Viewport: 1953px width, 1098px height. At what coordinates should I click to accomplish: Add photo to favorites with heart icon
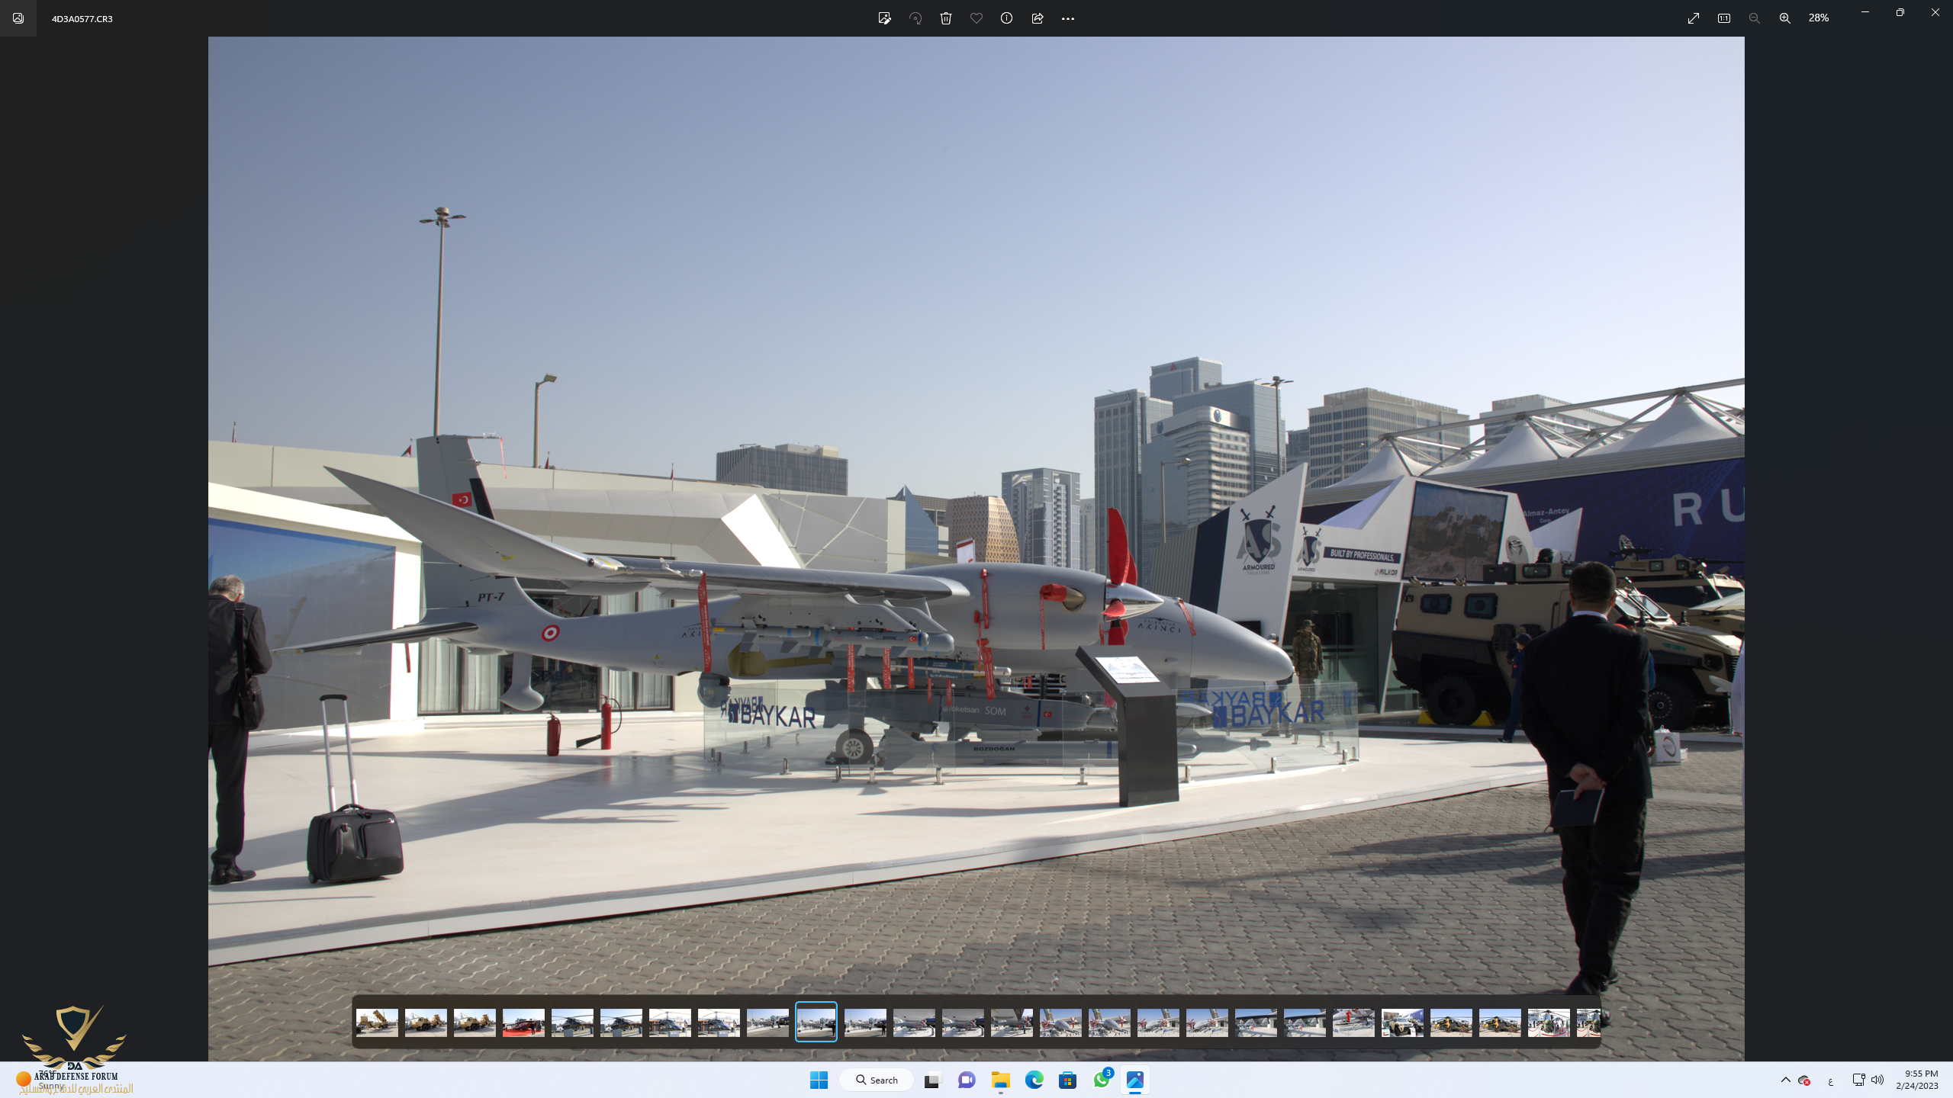[976, 18]
